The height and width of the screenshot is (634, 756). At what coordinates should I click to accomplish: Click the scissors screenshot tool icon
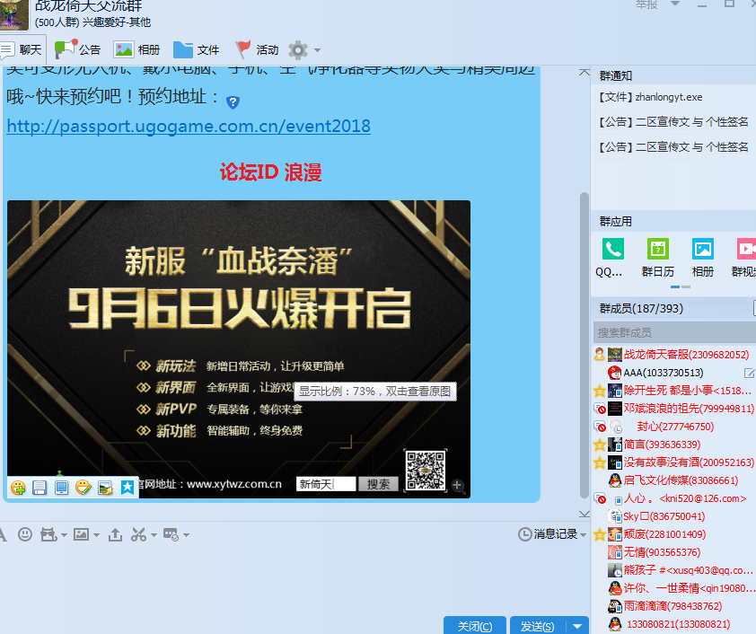(x=137, y=534)
